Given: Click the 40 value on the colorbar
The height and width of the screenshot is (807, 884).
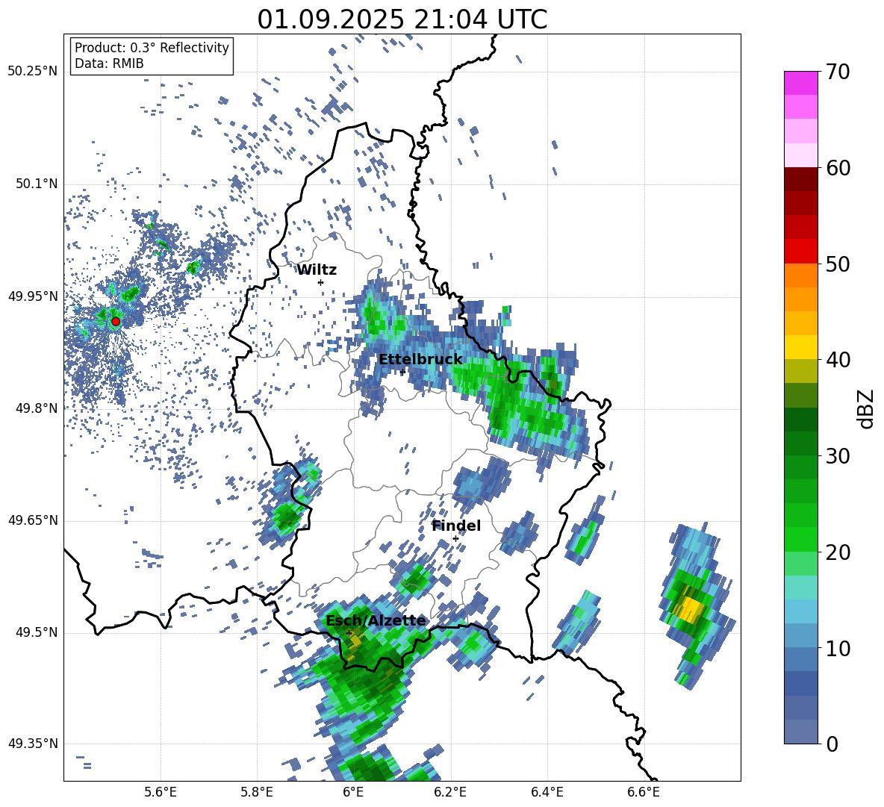Looking at the screenshot, I should [x=838, y=360].
